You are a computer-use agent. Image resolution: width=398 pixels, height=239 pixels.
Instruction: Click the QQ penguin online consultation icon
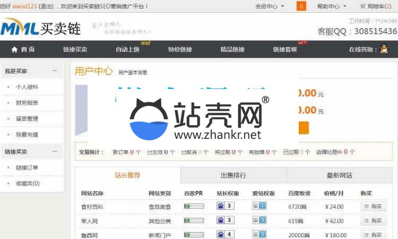pyautogui.click(x=384, y=49)
